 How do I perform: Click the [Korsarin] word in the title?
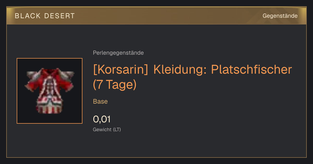(121, 70)
